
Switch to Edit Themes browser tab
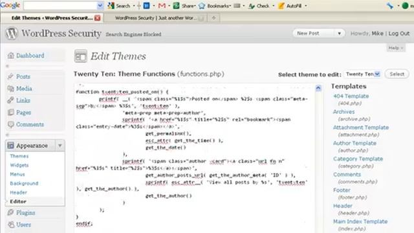click(x=52, y=18)
